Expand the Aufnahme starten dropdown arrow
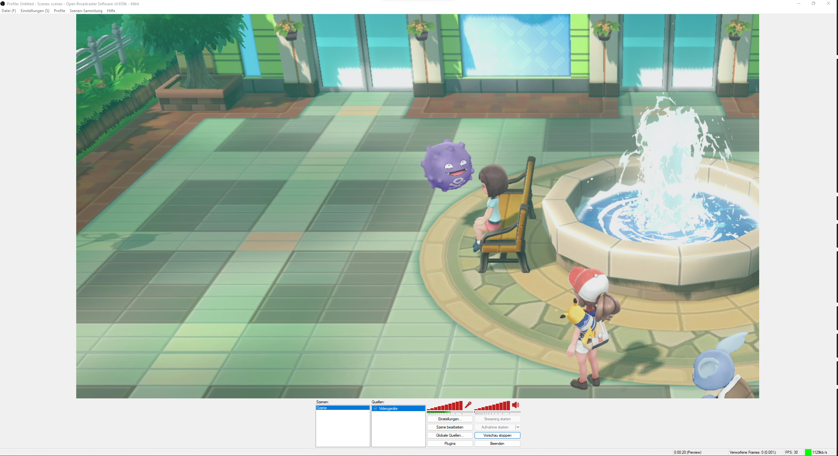This screenshot has height=456, width=838. point(518,427)
